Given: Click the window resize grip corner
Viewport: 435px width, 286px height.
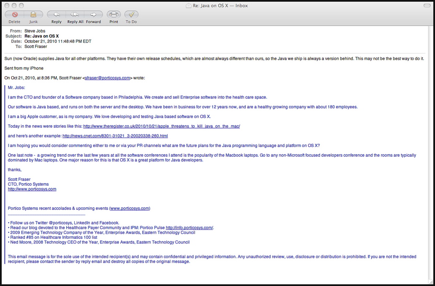Looking at the screenshot, I should [x=430, y=282].
